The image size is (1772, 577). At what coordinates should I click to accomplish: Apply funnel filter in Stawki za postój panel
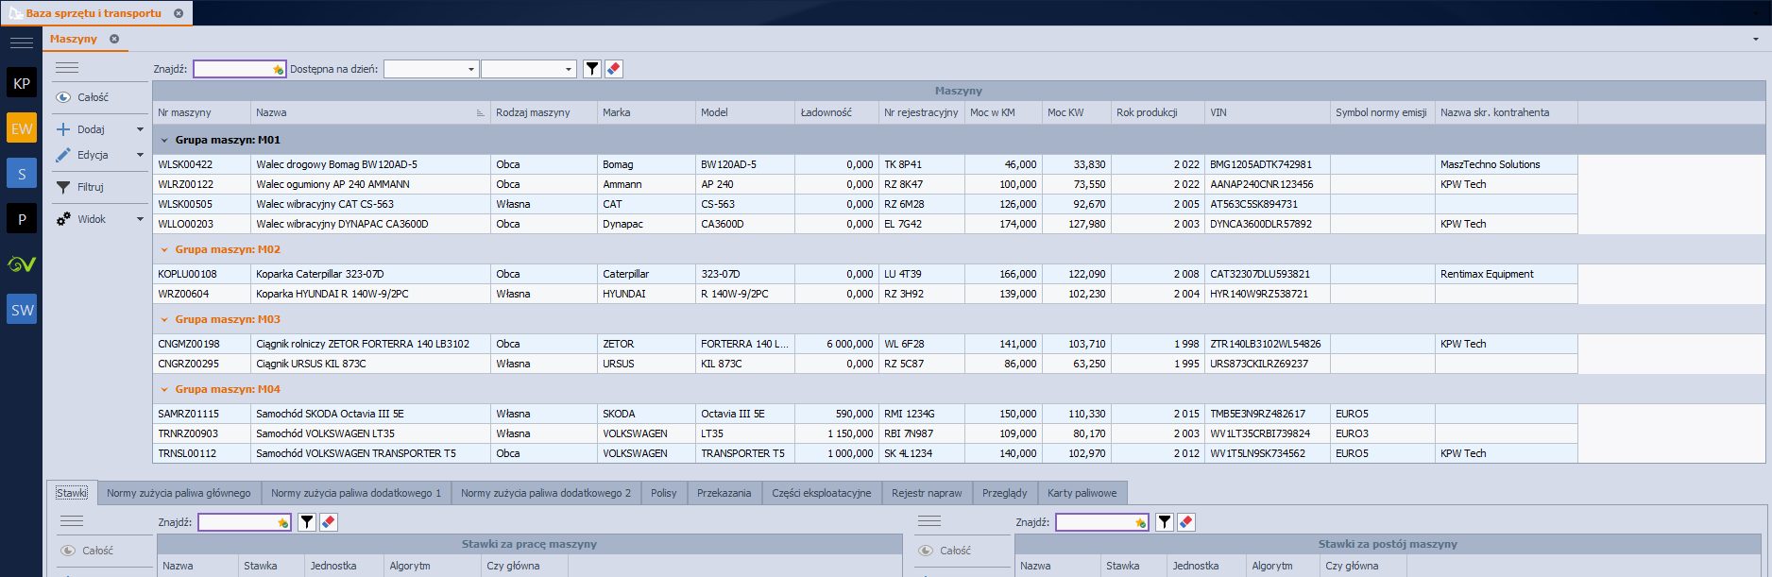pyautogui.click(x=1165, y=522)
